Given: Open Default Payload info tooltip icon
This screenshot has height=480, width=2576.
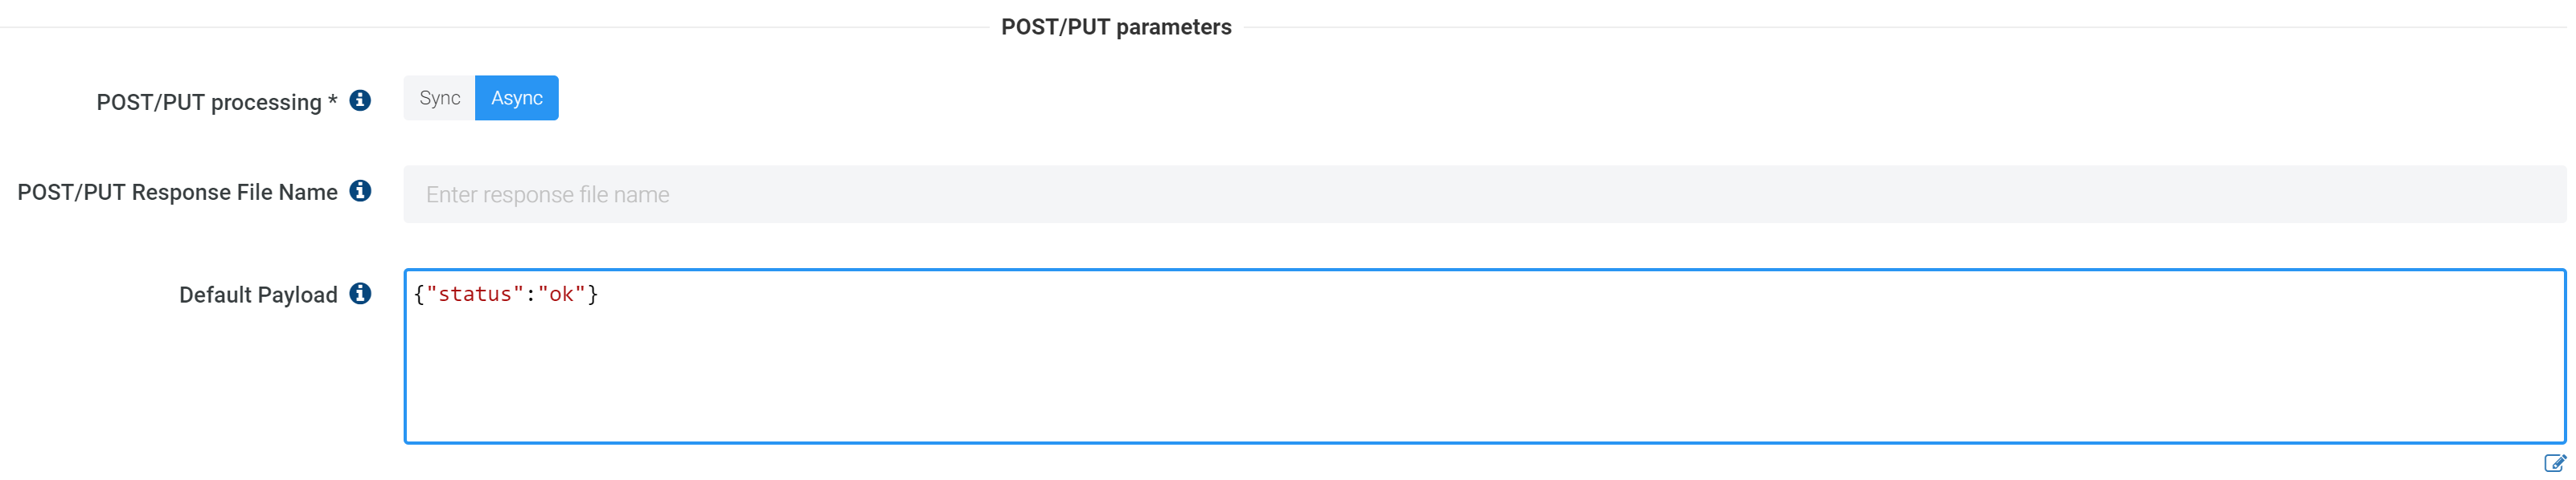Looking at the screenshot, I should tap(360, 294).
